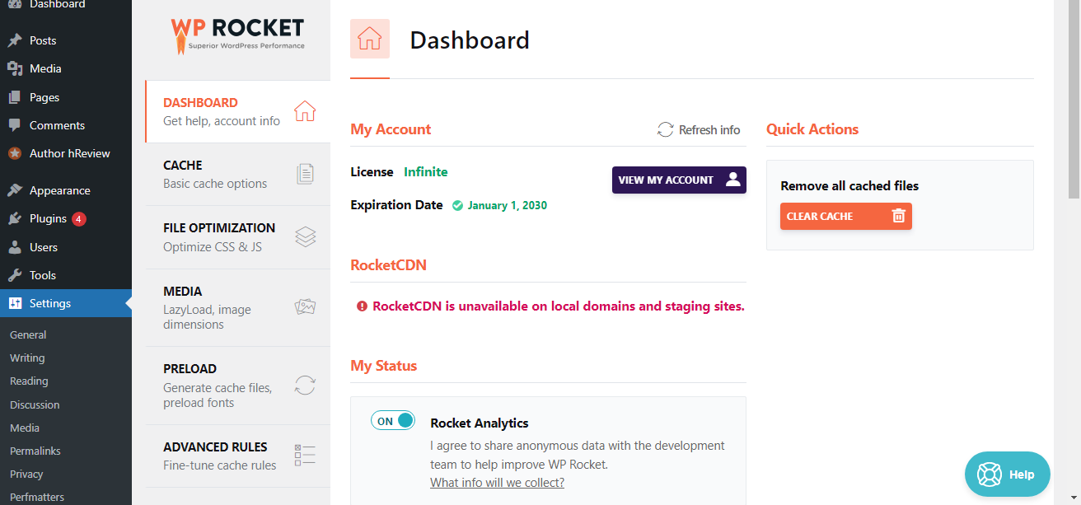Click the Dashboard home icon in WP Rocket sidebar
Screen dimensions: 1081x505
305,111
